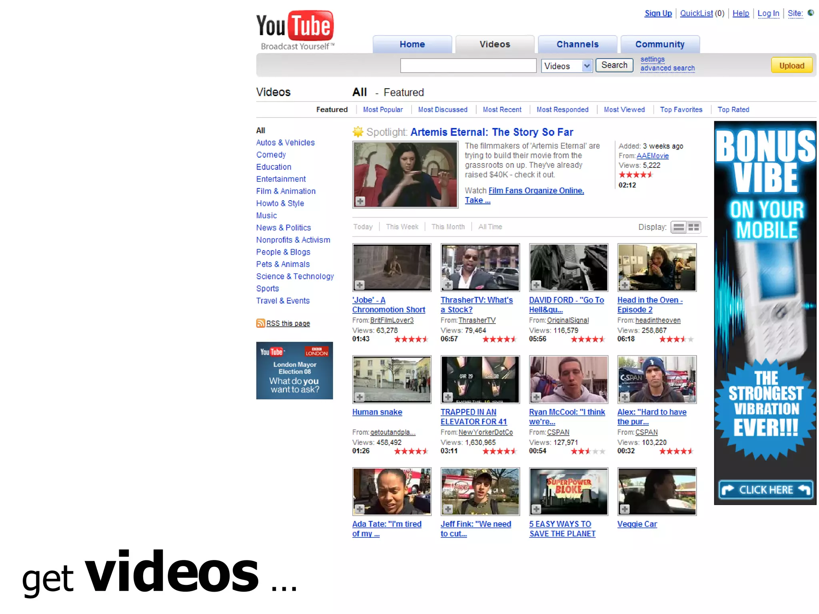
Task: Browse the Film & Animation category
Action: pyautogui.click(x=286, y=191)
